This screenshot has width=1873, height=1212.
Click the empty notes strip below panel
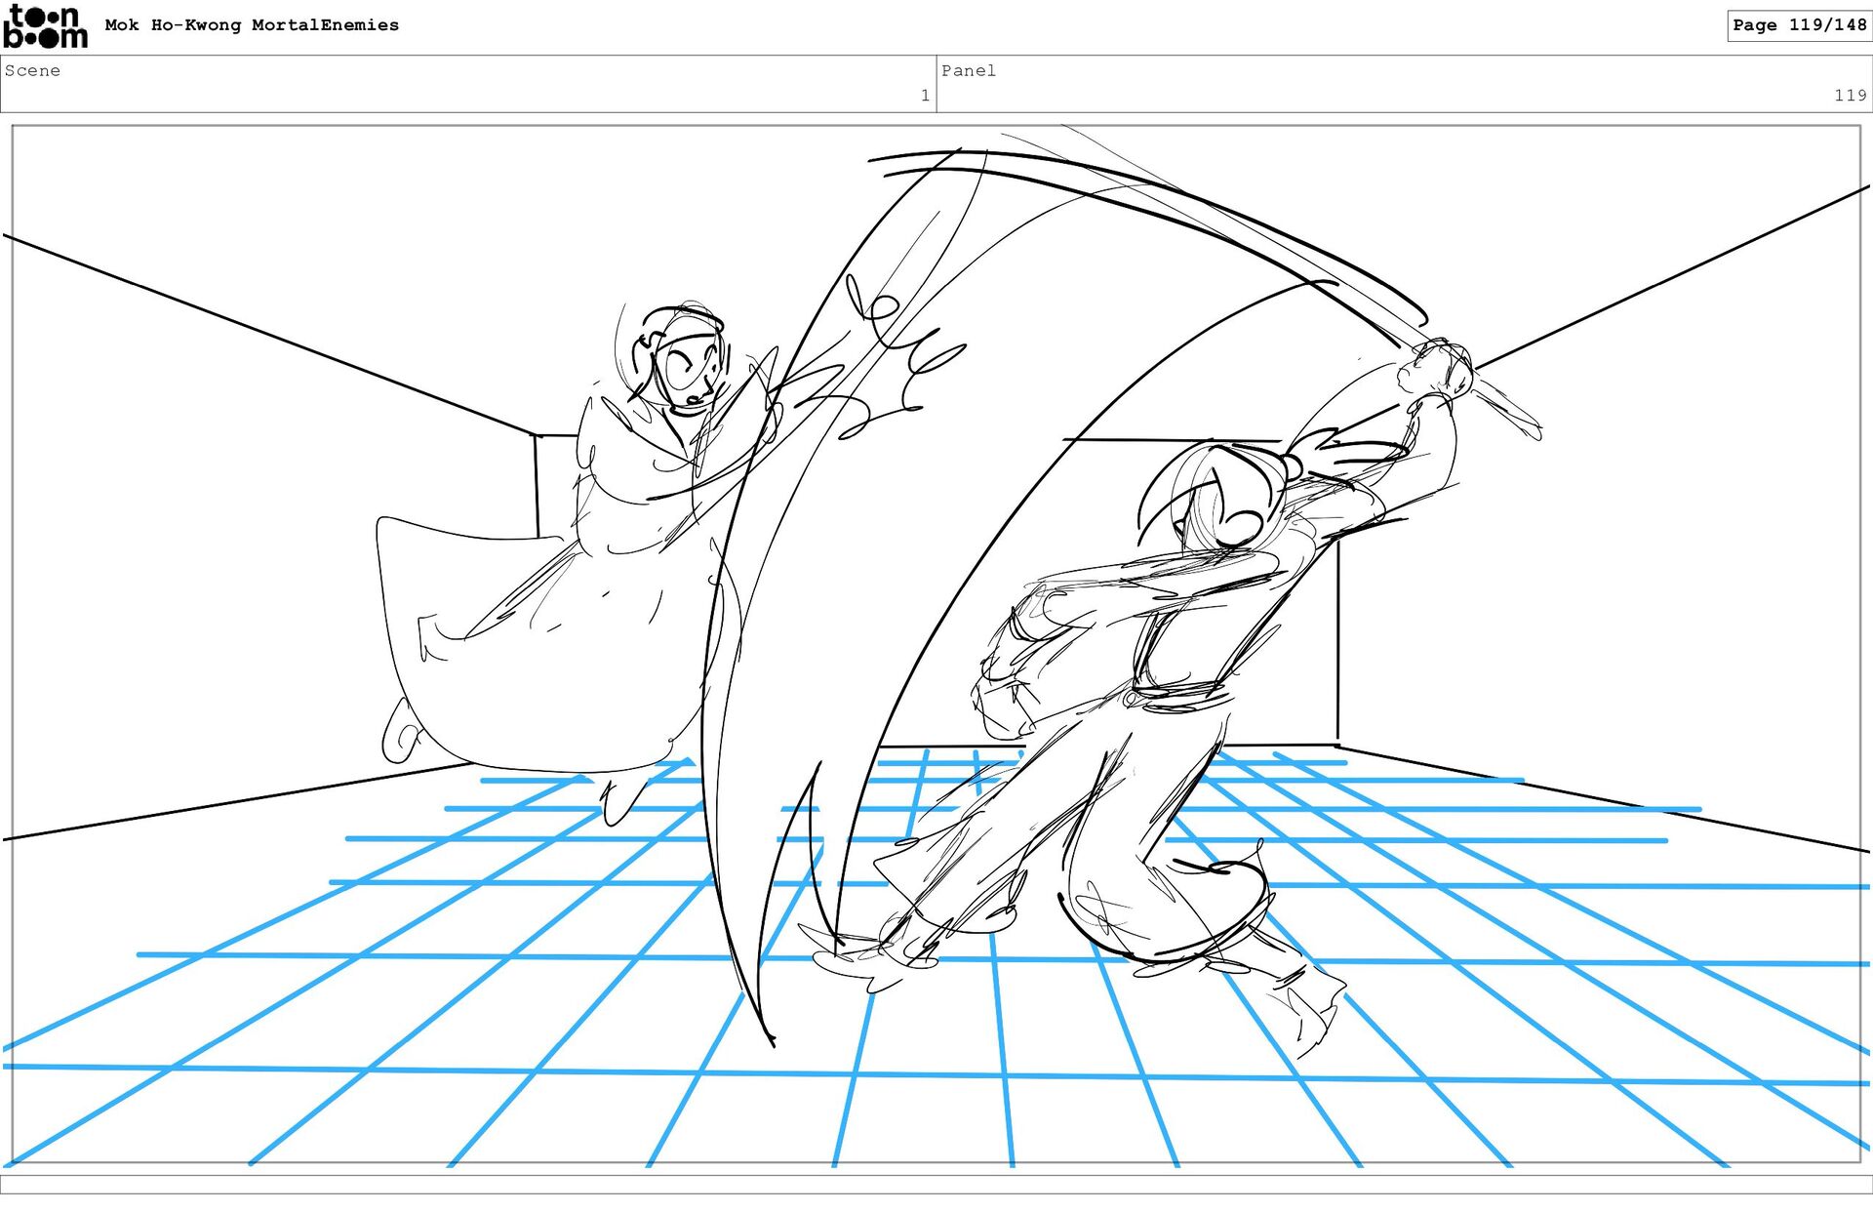click(936, 1184)
